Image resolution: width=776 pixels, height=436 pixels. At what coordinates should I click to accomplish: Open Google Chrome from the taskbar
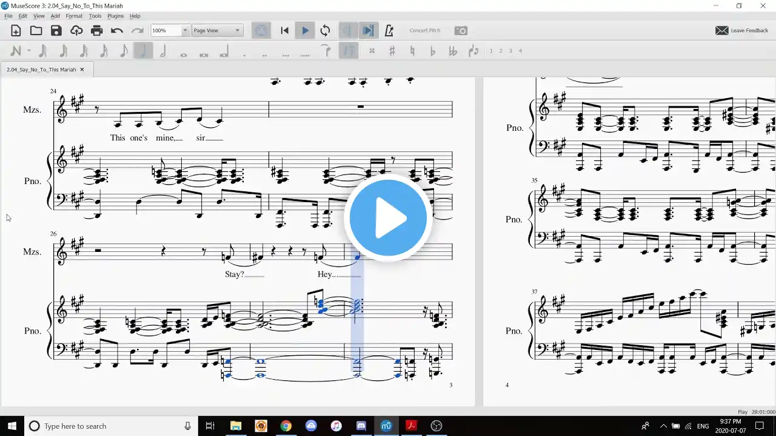(286, 426)
